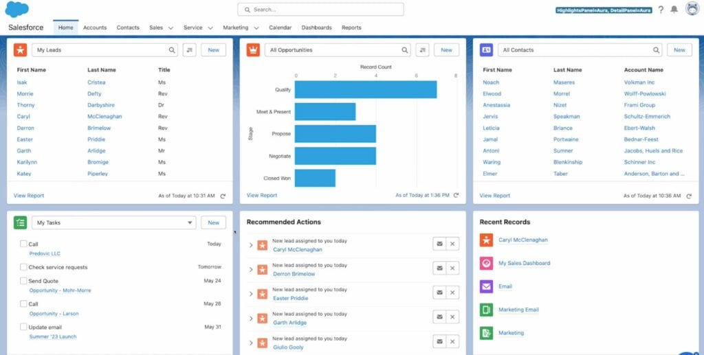The image size is (704, 355).
Task: Open the Reports tab
Action: pos(351,27)
